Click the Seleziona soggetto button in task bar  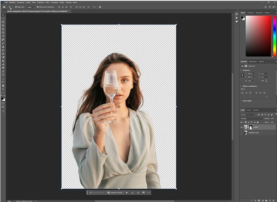[x=98, y=192]
